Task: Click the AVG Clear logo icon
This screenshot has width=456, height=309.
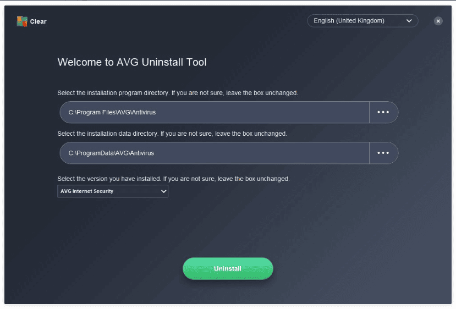Action: (x=22, y=21)
